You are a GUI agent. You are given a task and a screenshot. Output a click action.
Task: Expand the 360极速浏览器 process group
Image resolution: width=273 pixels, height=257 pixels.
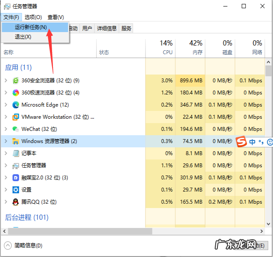click(x=6, y=92)
